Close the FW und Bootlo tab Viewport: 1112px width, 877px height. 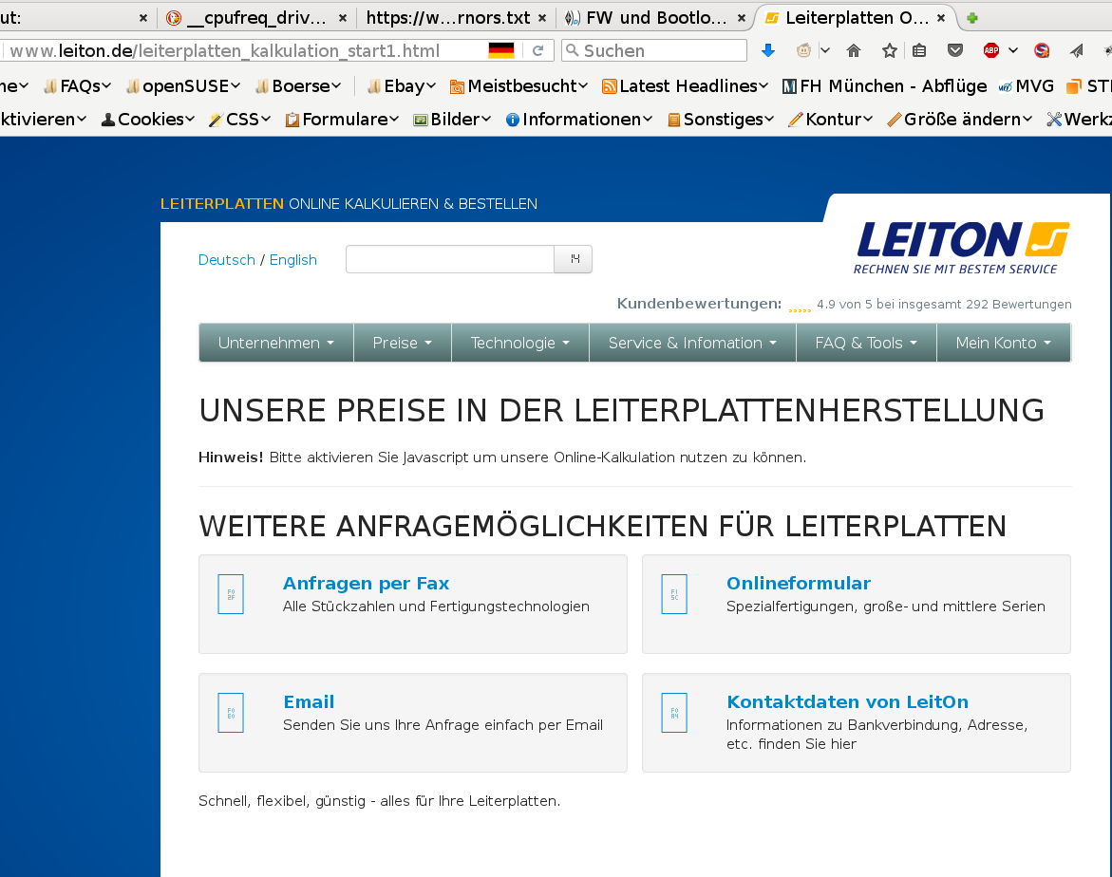741,18
